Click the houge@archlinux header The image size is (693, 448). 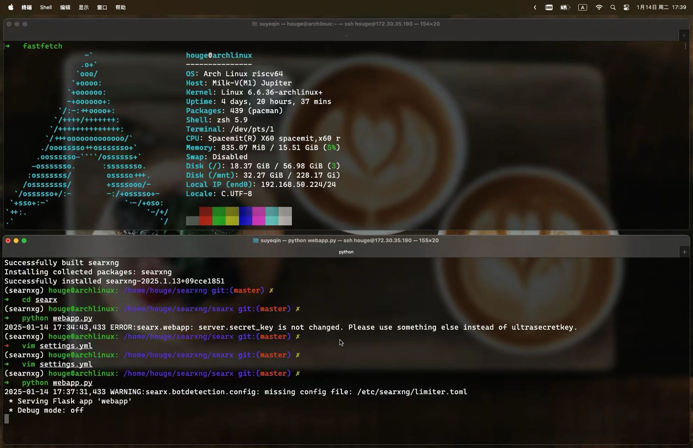click(219, 55)
